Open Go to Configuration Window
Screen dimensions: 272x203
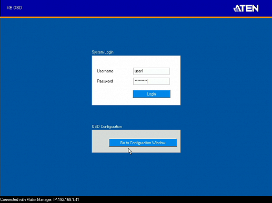[143, 143]
